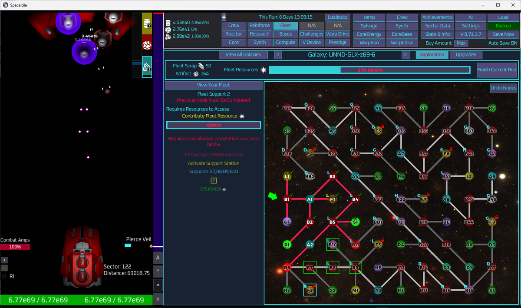The width and height of the screenshot is (521, 308).
Task: Click the R7 node on the map
Action: [492, 108]
